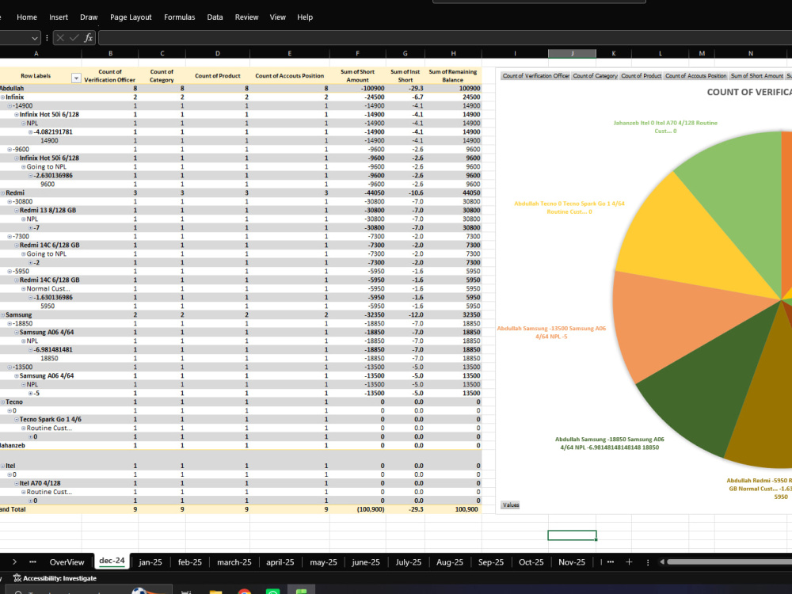Show more sheets ellipsis after Nov-25 tab
792x594 pixels.
click(x=610, y=562)
